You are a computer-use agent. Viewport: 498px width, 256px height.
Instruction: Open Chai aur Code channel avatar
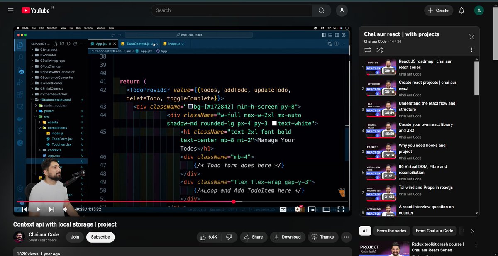pos(19,237)
